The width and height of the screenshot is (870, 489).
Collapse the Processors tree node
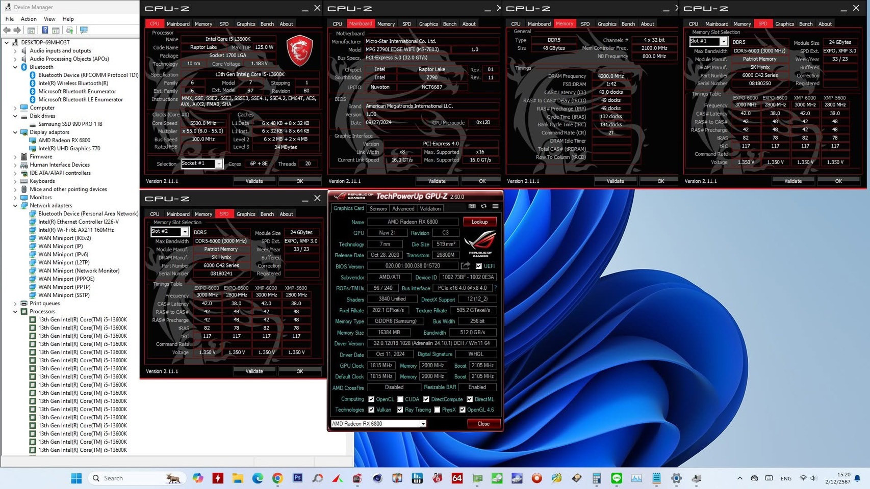click(15, 311)
